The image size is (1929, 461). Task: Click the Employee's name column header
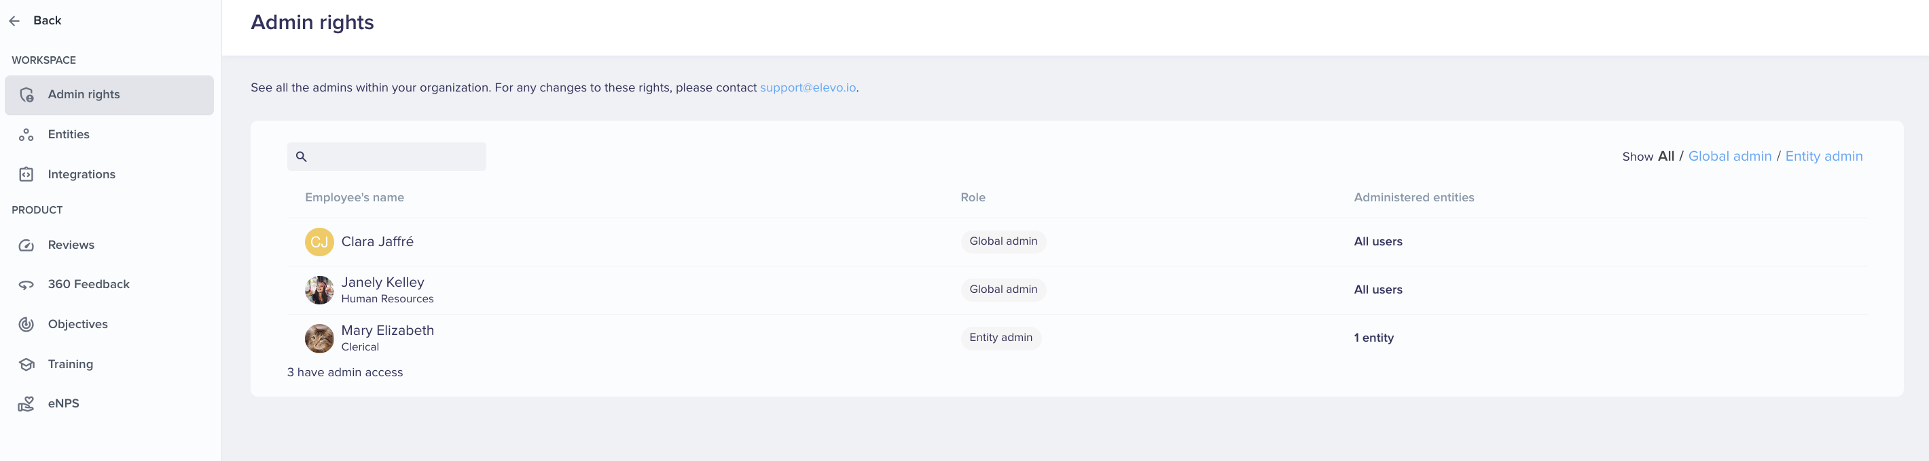pos(354,197)
